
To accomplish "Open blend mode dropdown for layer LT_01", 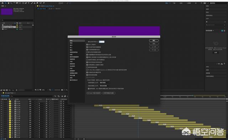I will tap(32, 101).
